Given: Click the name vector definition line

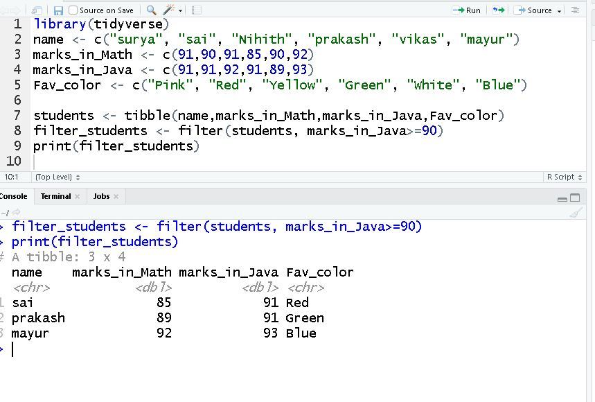Looking at the screenshot, I should pos(276,40).
